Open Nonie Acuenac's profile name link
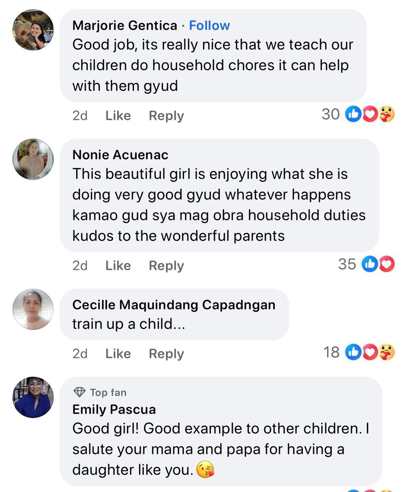Screen dimensions: 403x492 point(120,155)
